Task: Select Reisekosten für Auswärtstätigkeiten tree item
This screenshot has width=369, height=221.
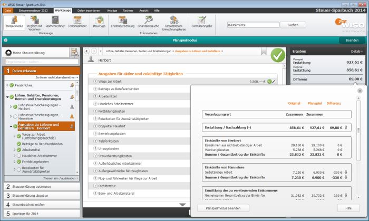Action: pyautogui.click(x=36, y=169)
